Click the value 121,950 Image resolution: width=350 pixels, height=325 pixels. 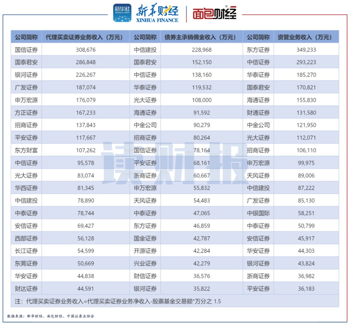pyautogui.click(x=306, y=125)
